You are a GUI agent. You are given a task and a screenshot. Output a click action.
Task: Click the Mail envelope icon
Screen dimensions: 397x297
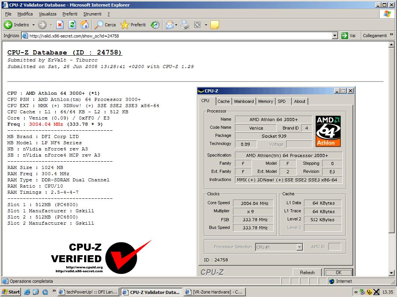coord(170,25)
